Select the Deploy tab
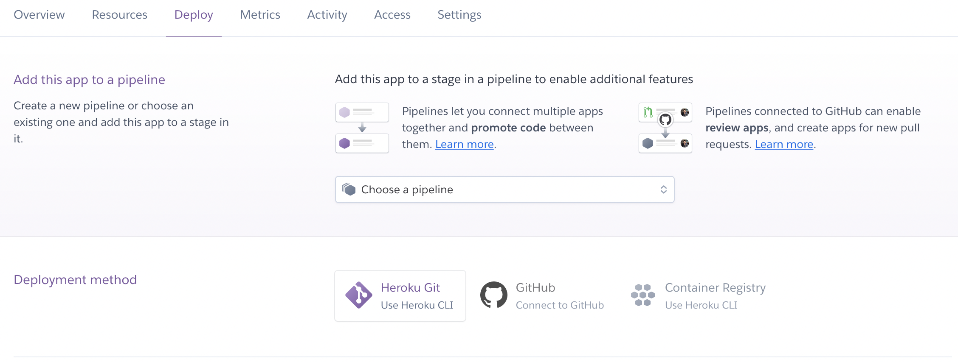The height and width of the screenshot is (362, 958). (x=194, y=15)
